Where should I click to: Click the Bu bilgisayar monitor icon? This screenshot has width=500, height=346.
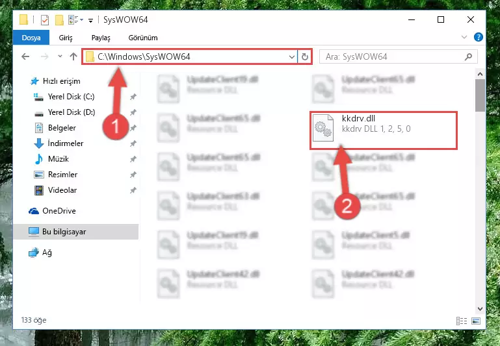tap(34, 232)
